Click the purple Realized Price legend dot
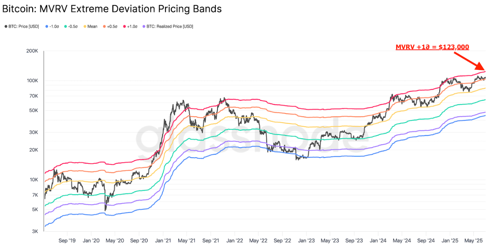The image size is (489, 250). tap(143, 27)
